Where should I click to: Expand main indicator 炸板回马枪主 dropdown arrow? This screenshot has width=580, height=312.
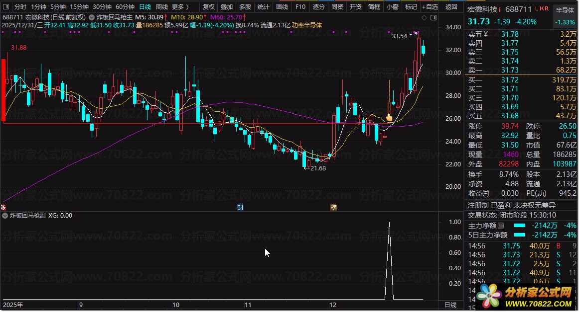pyautogui.click(x=91, y=17)
